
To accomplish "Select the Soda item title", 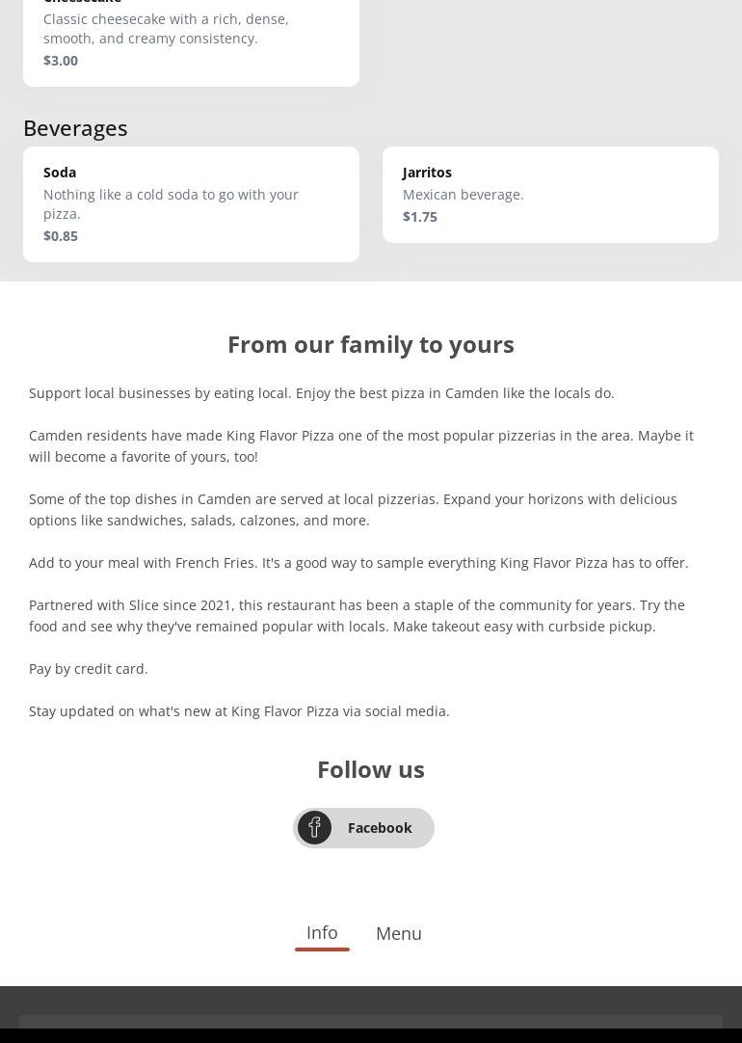I will 60,173.
